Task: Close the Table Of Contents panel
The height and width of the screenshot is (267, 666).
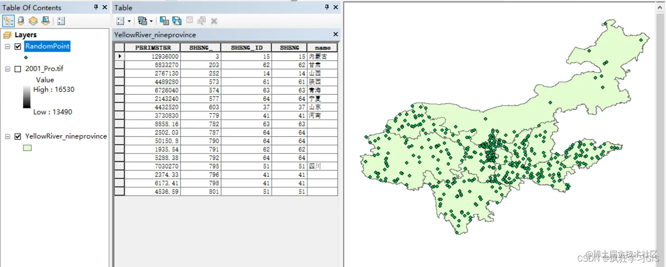Action: click(x=105, y=7)
